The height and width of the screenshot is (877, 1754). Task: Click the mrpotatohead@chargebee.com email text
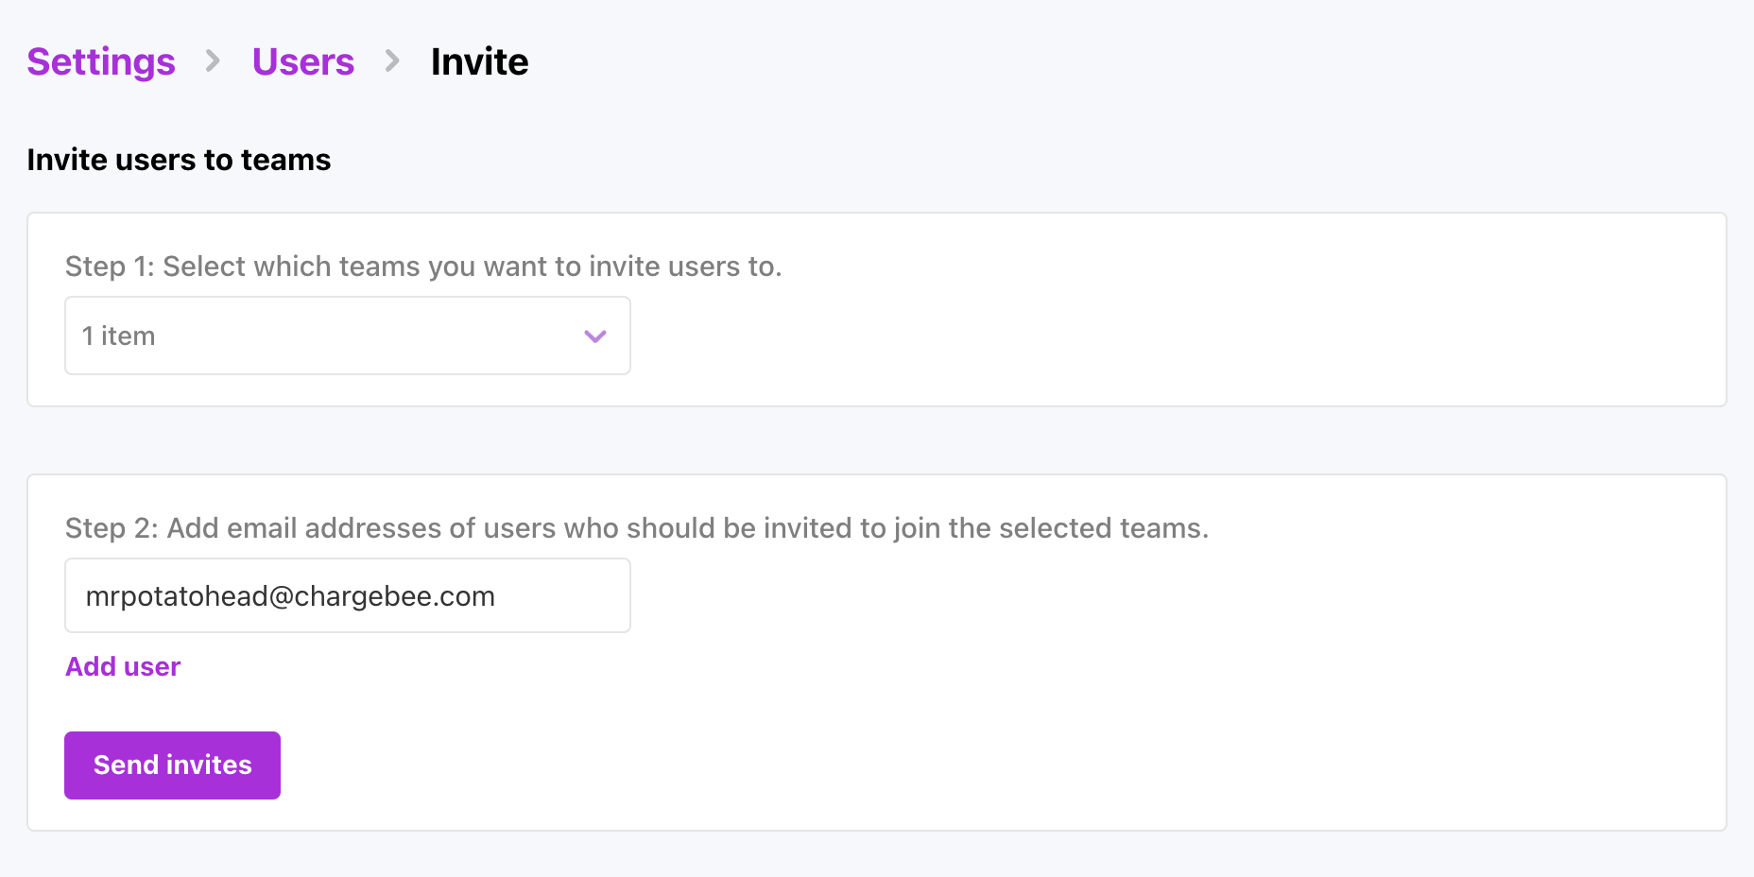[x=290, y=596]
